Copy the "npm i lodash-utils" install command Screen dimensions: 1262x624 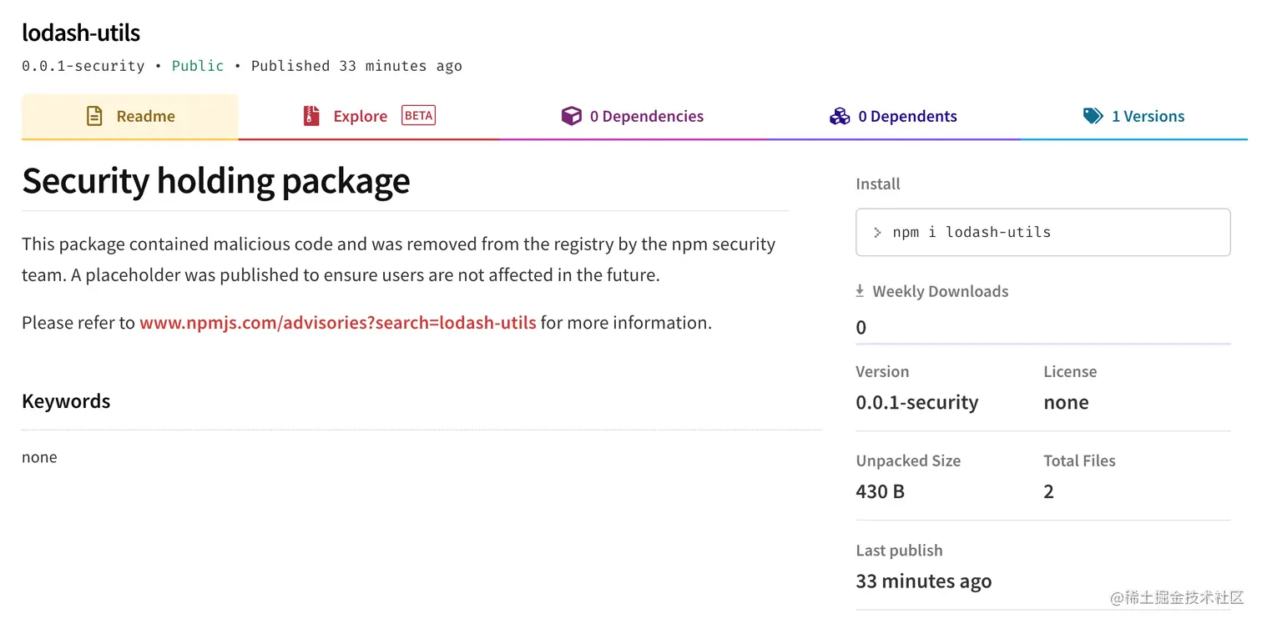972,232
